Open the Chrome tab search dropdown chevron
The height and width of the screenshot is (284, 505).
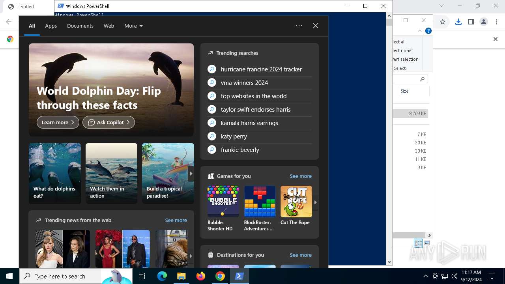(441, 6)
